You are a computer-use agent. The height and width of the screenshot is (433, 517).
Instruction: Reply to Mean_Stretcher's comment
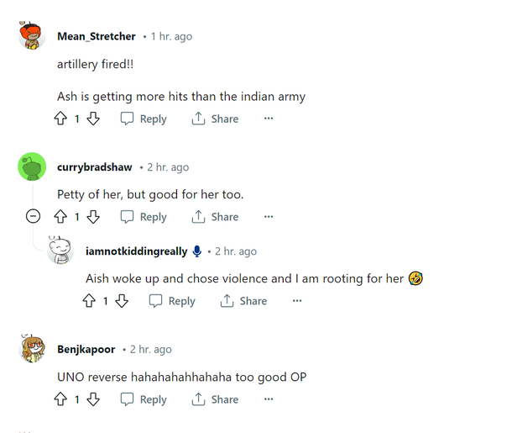144,119
